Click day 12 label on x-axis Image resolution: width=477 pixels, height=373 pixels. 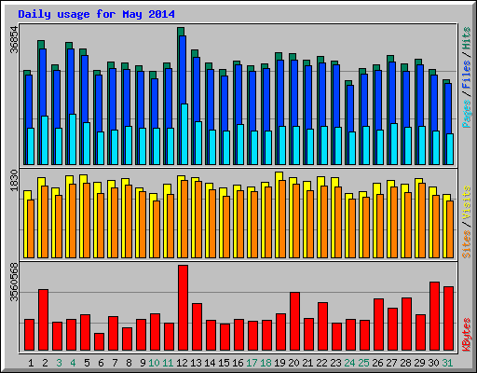tap(182, 363)
